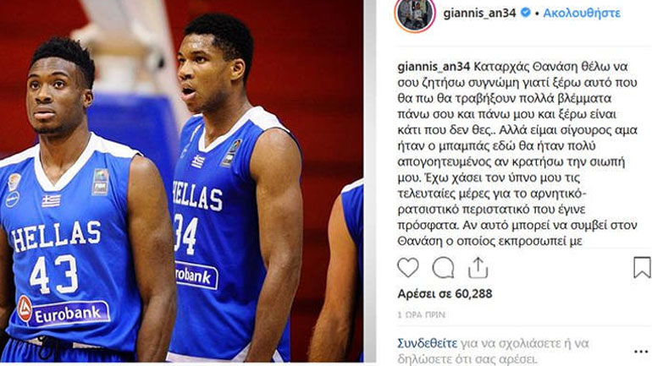Click the number 34 jersey player
652x366 pixels.
point(235,187)
